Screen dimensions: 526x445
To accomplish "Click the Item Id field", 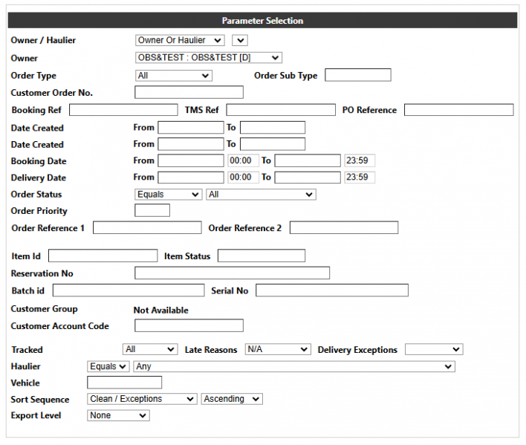I will tap(103, 256).
